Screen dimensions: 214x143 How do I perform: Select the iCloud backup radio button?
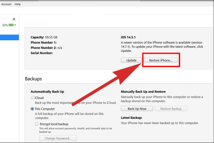32,98
